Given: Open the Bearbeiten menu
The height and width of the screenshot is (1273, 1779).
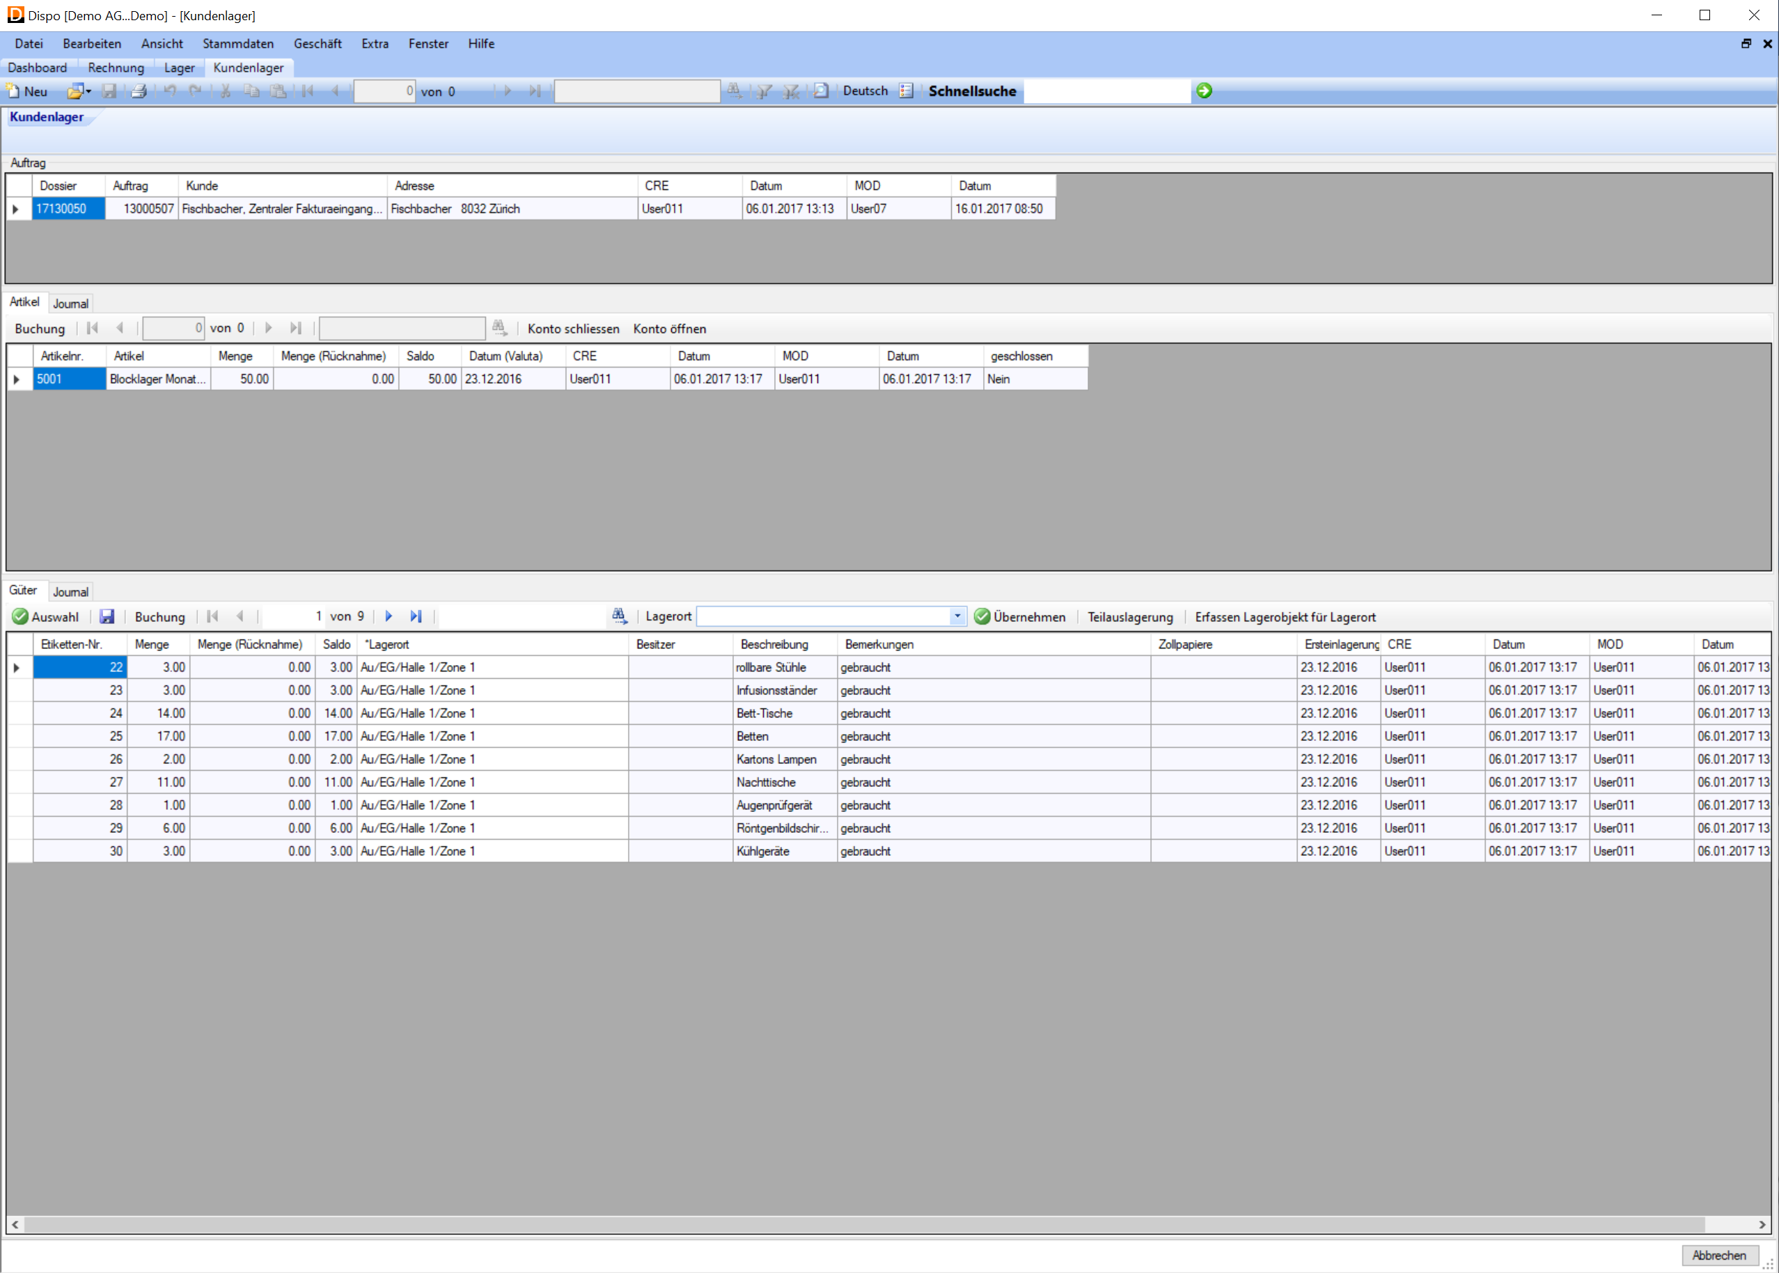Looking at the screenshot, I should click(93, 44).
